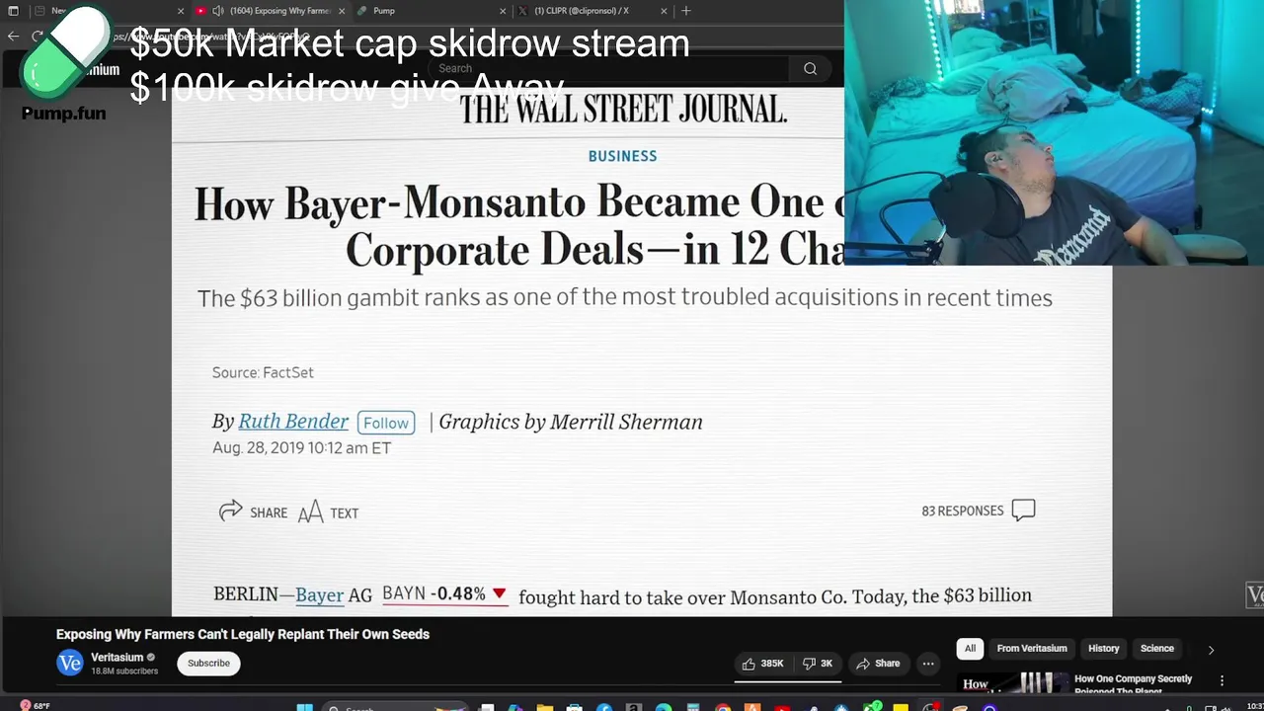The height and width of the screenshot is (711, 1264).
Task: Show more filter chips with the right arrow
Action: tap(1211, 650)
